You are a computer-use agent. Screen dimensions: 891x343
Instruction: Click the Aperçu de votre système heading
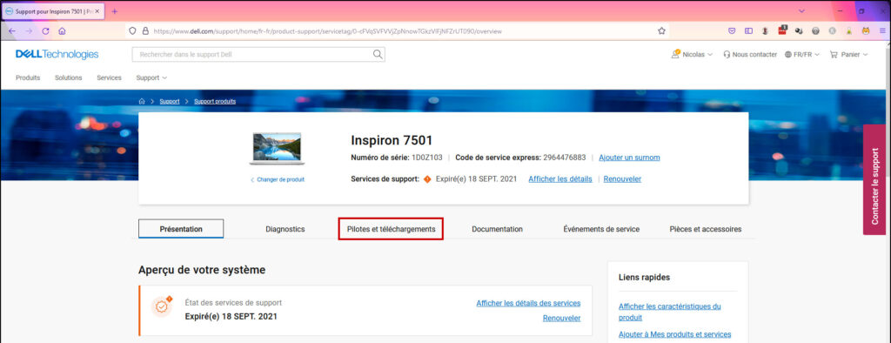[202, 270]
